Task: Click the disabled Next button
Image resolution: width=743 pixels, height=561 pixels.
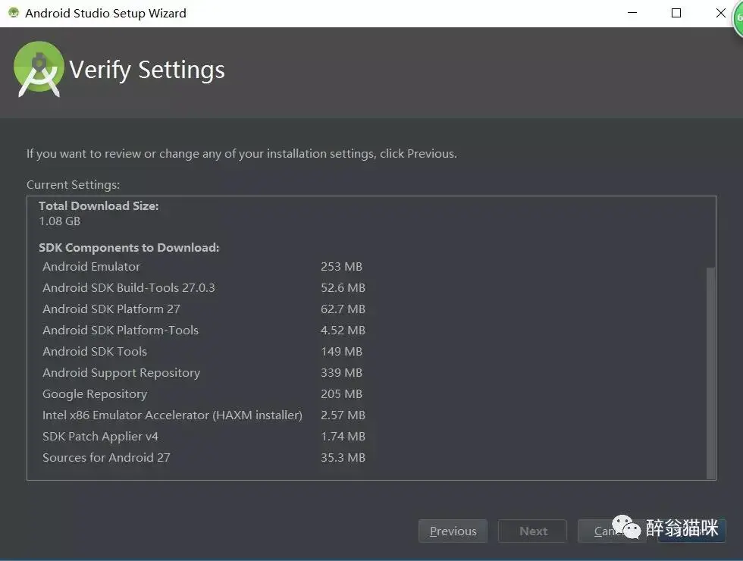Action: click(x=532, y=531)
